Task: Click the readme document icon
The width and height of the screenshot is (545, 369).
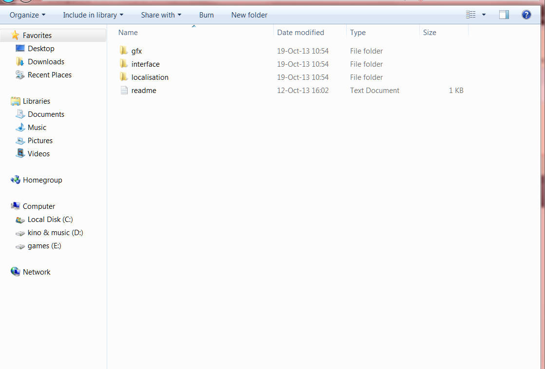Action: [124, 91]
